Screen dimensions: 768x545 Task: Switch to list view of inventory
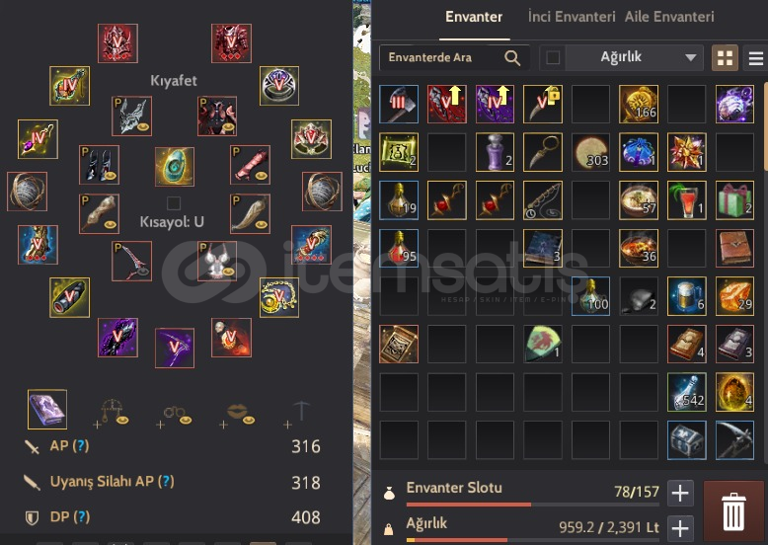pos(756,58)
